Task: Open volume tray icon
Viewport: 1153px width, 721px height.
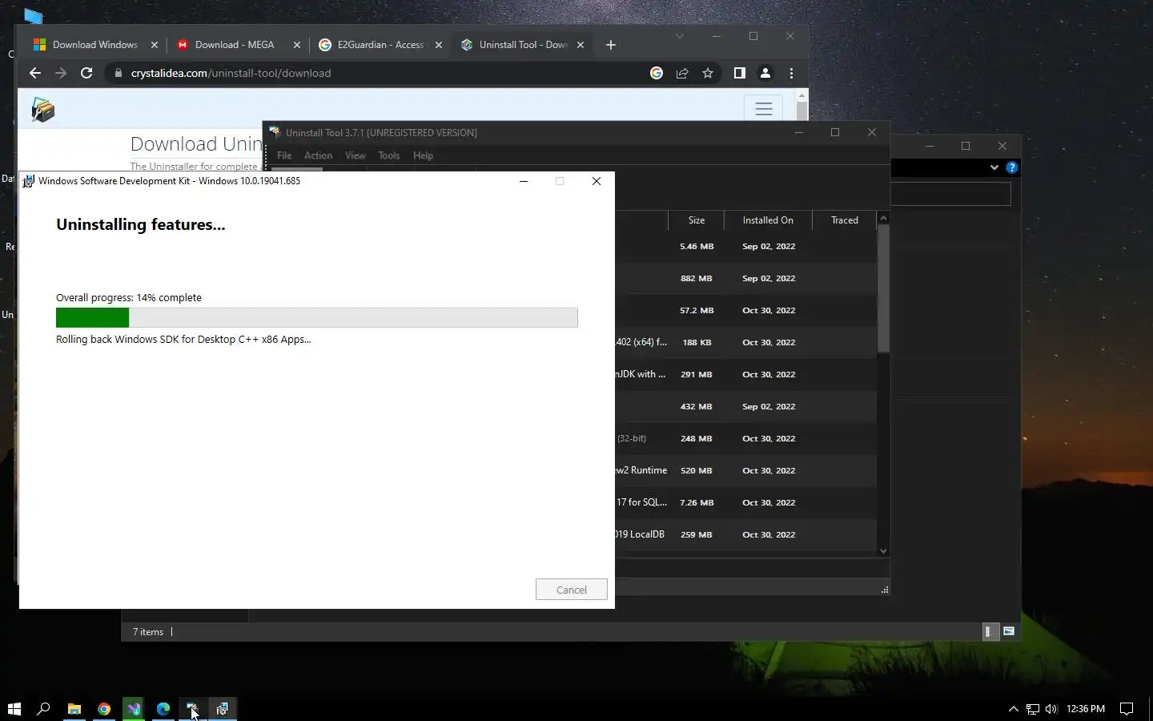Action: (x=1051, y=708)
